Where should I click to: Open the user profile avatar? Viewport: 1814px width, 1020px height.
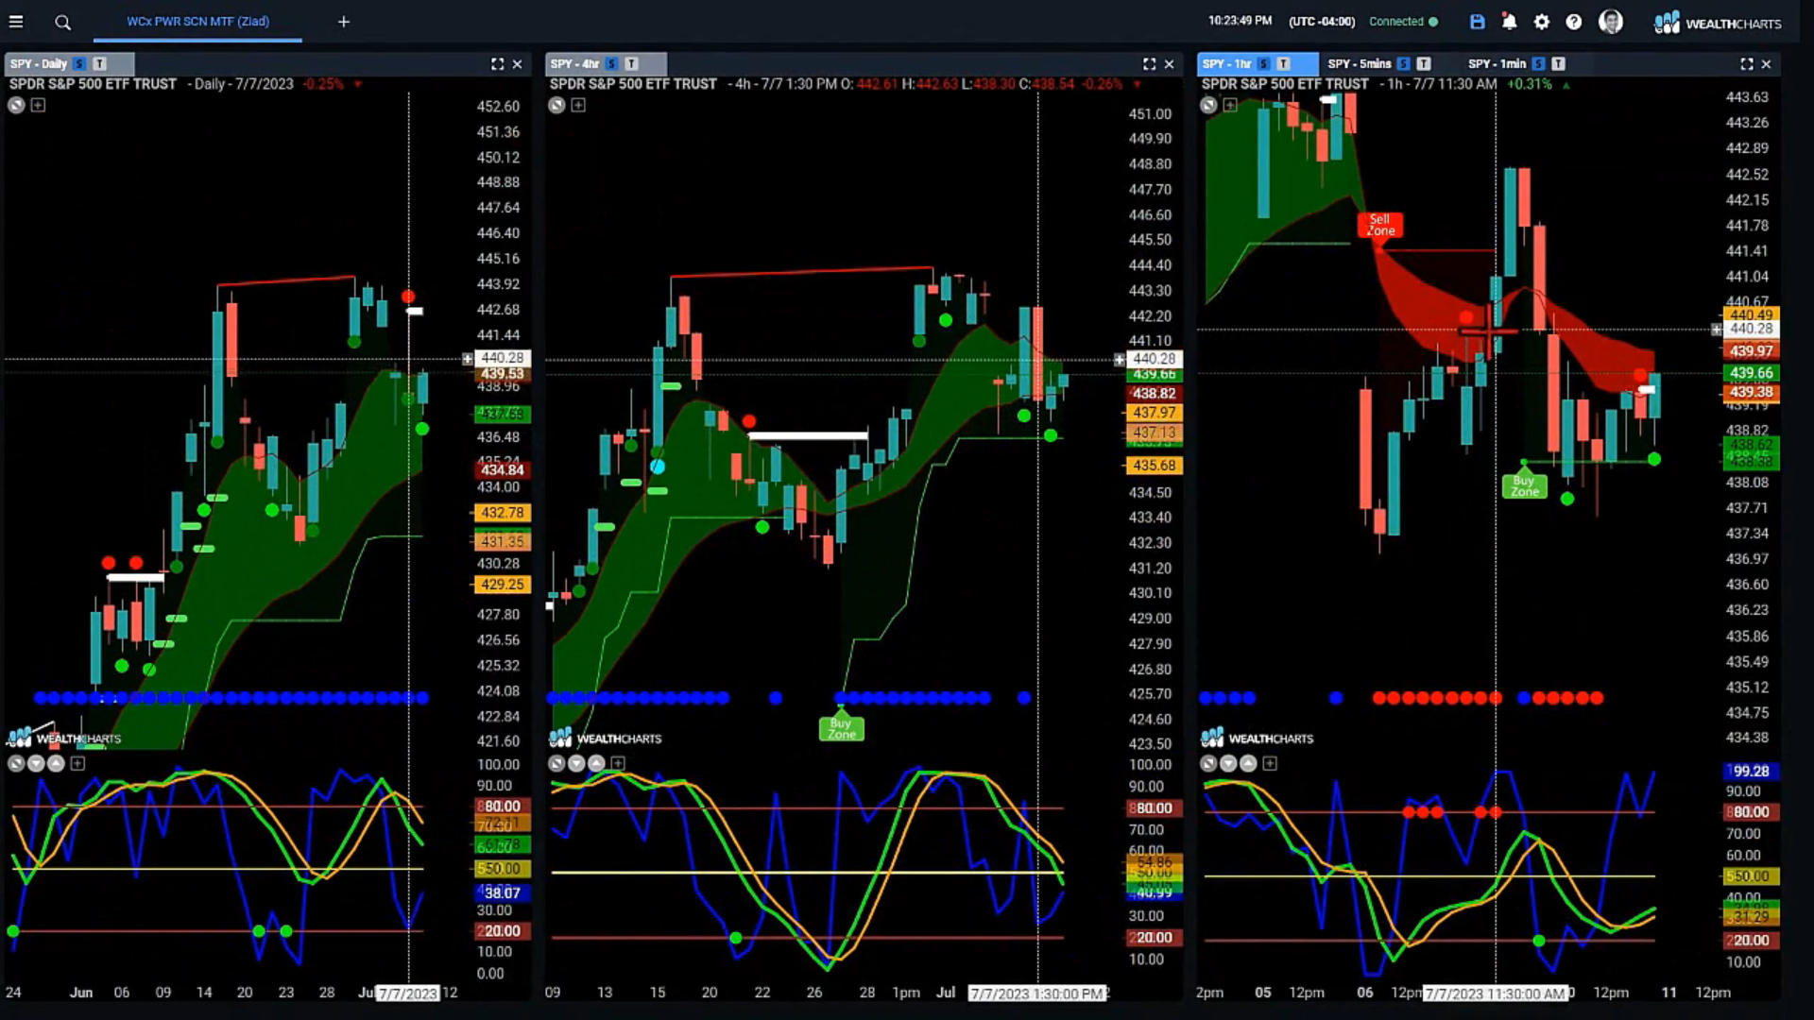1611,22
